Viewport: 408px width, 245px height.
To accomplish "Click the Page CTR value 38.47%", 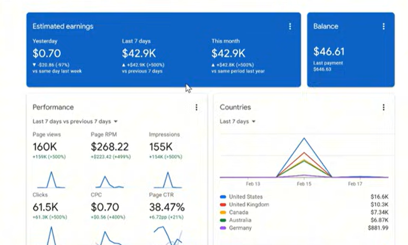I will [x=167, y=207].
